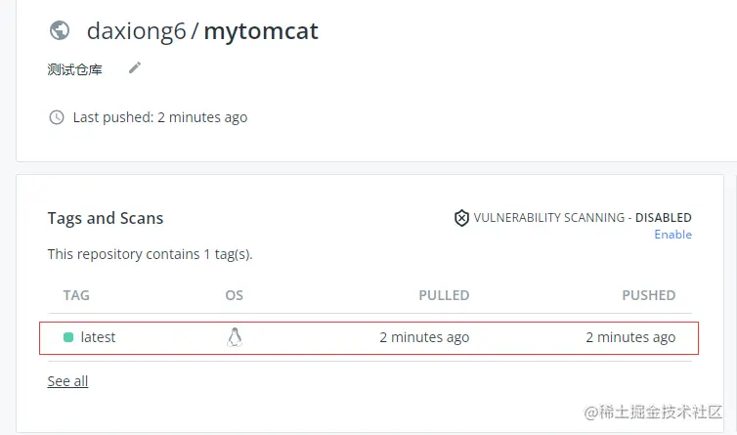737x435 pixels.
Task: Click the PUSHED column header
Action: pos(648,295)
